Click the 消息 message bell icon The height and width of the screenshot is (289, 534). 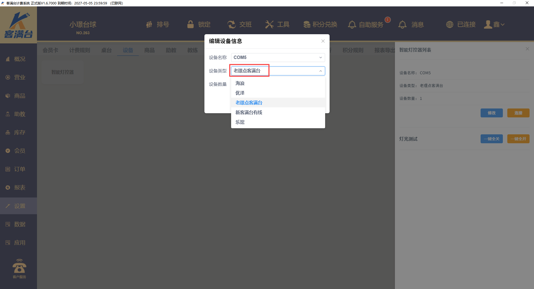pos(402,24)
